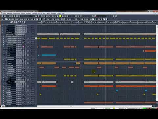Toggle the pink highlighted button on track 10

coord(23,47)
